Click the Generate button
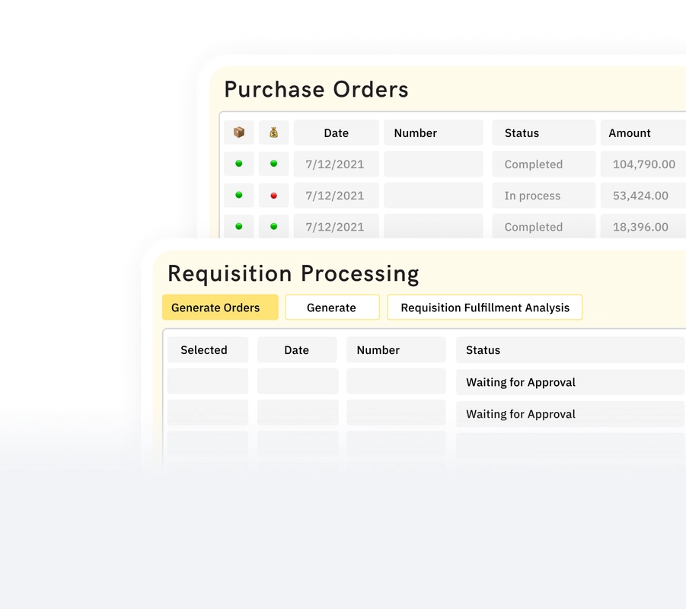This screenshot has height=609, width=686. click(x=332, y=307)
